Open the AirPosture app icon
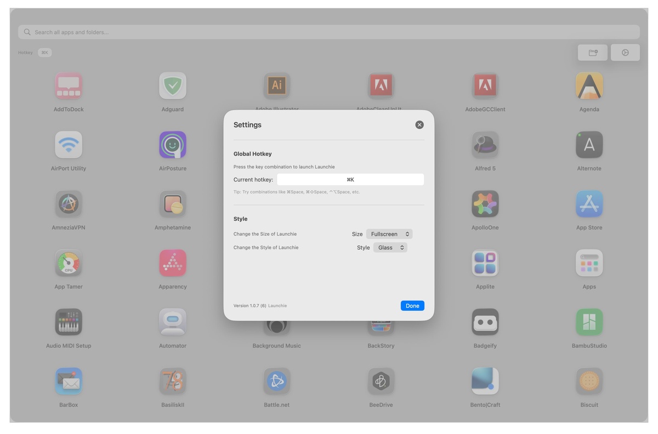 (173, 145)
